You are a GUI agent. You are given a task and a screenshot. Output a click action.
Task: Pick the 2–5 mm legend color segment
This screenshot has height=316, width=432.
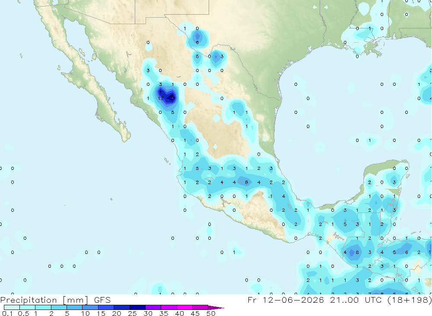59,307
